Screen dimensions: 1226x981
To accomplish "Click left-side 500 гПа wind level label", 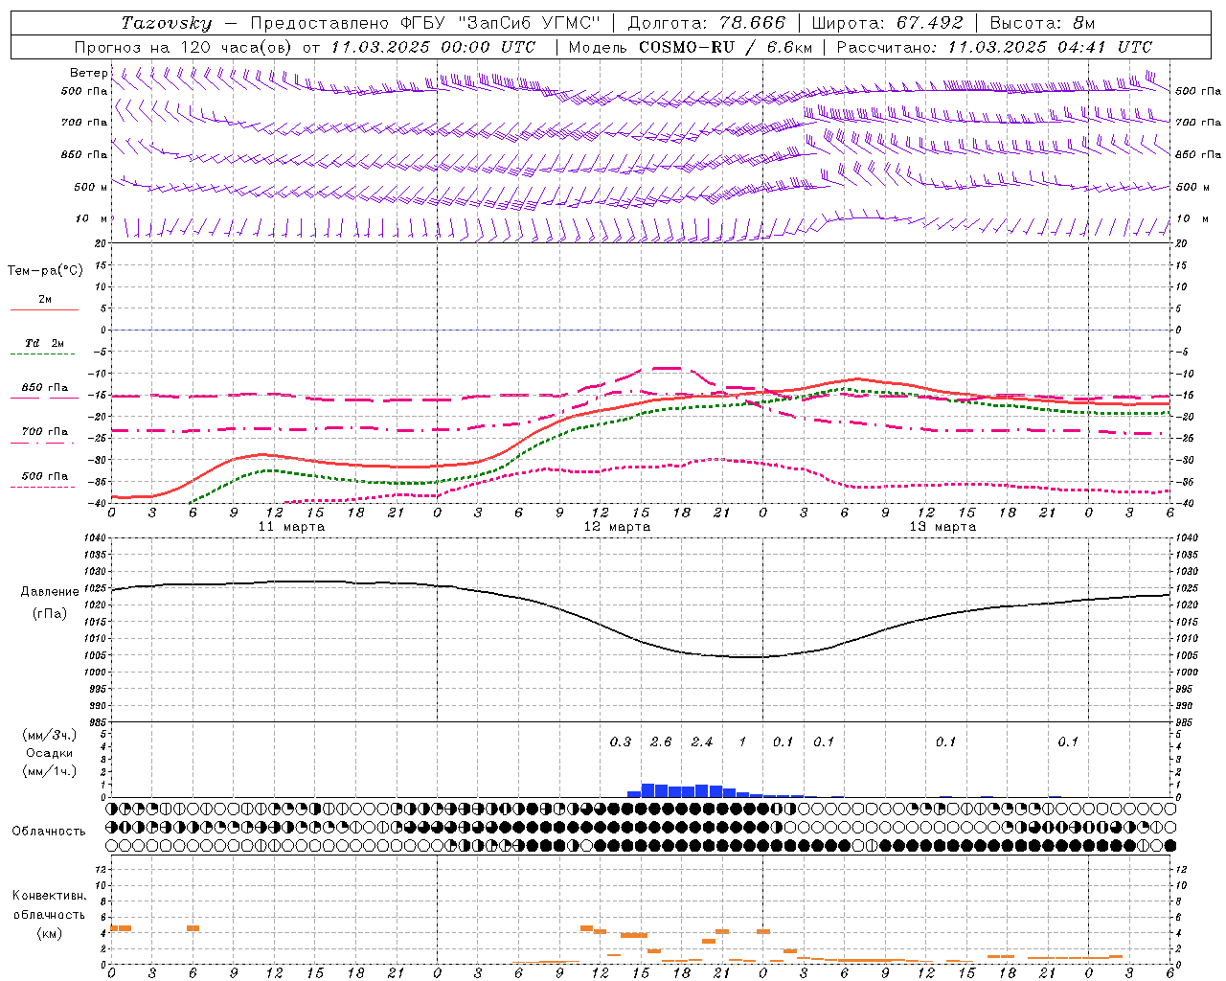I will click(84, 92).
